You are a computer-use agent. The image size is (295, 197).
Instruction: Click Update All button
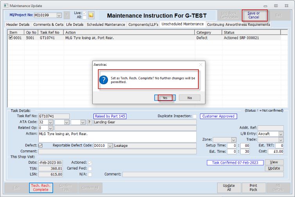click(x=229, y=188)
